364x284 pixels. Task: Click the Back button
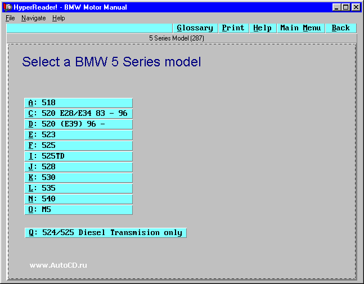[x=340, y=28]
